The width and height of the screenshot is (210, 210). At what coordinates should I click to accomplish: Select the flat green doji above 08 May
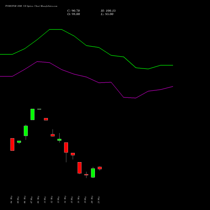(x=39, y=109)
